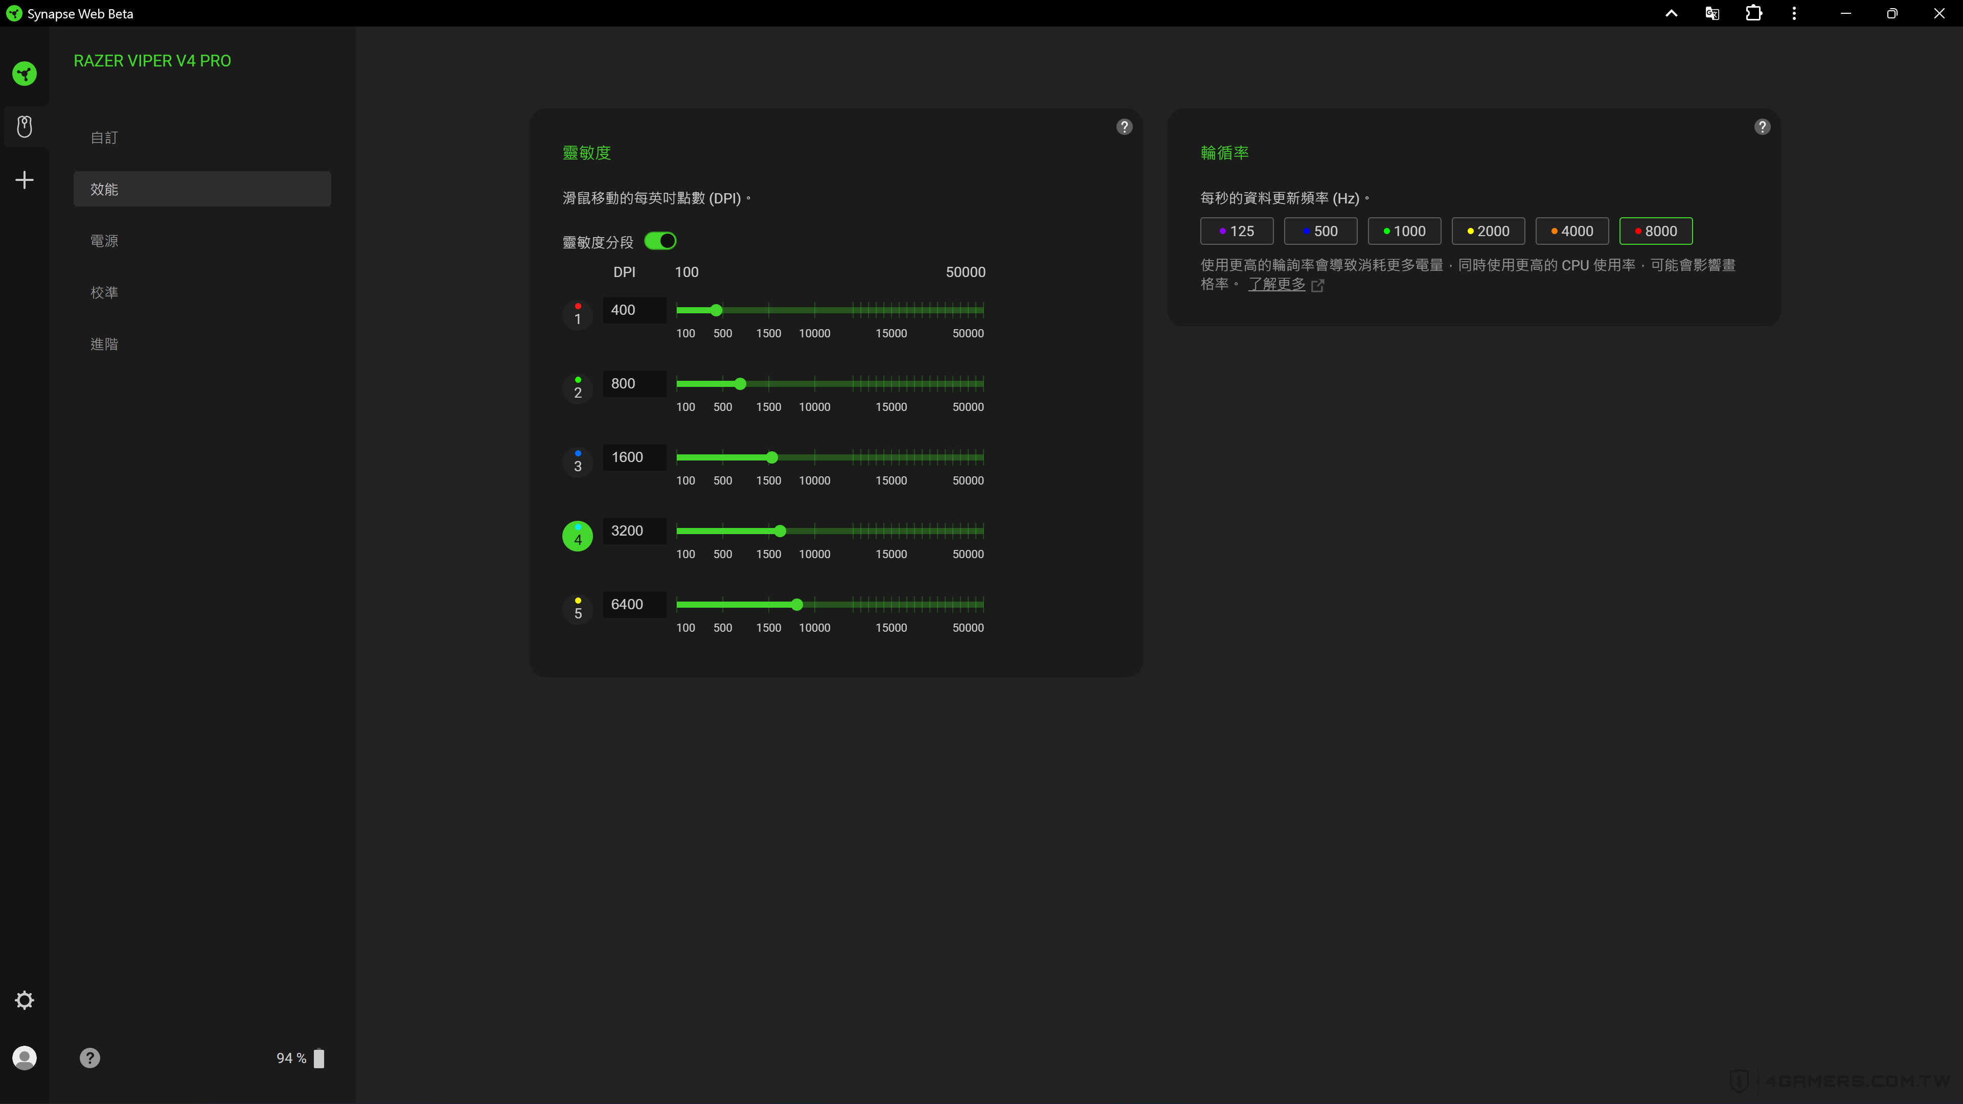The width and height of the screenshot is (1963, 1104).
Task: Go to the 效能 tab
Action: (x=202, y=189)
